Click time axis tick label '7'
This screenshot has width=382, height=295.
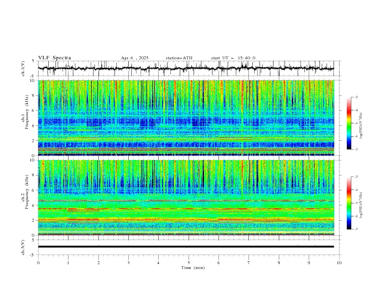[x=249, y=263]
